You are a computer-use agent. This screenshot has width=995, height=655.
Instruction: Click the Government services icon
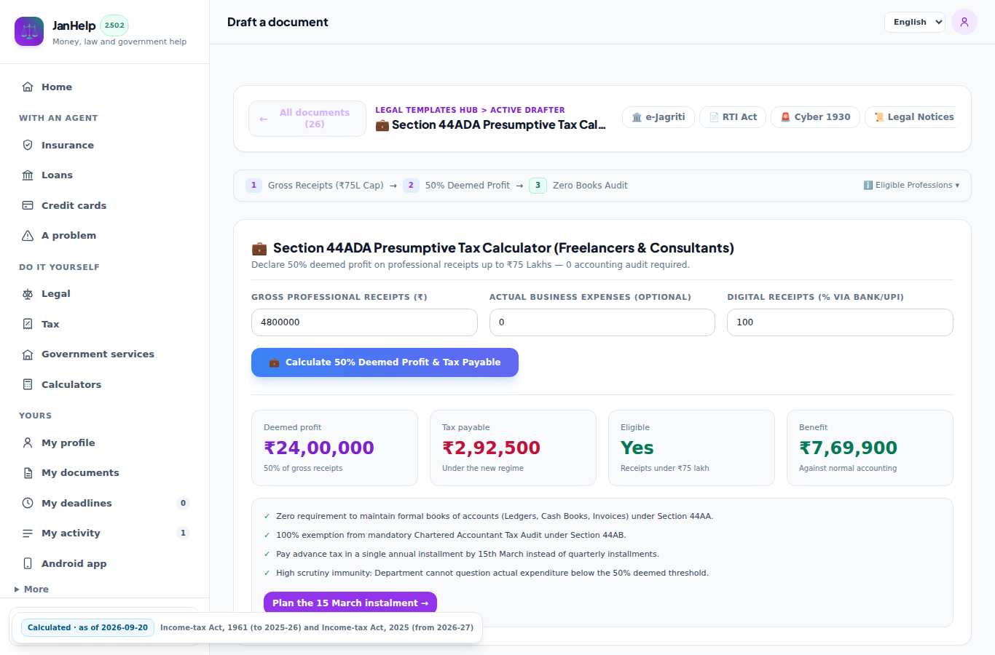click(x=28, y=354)
